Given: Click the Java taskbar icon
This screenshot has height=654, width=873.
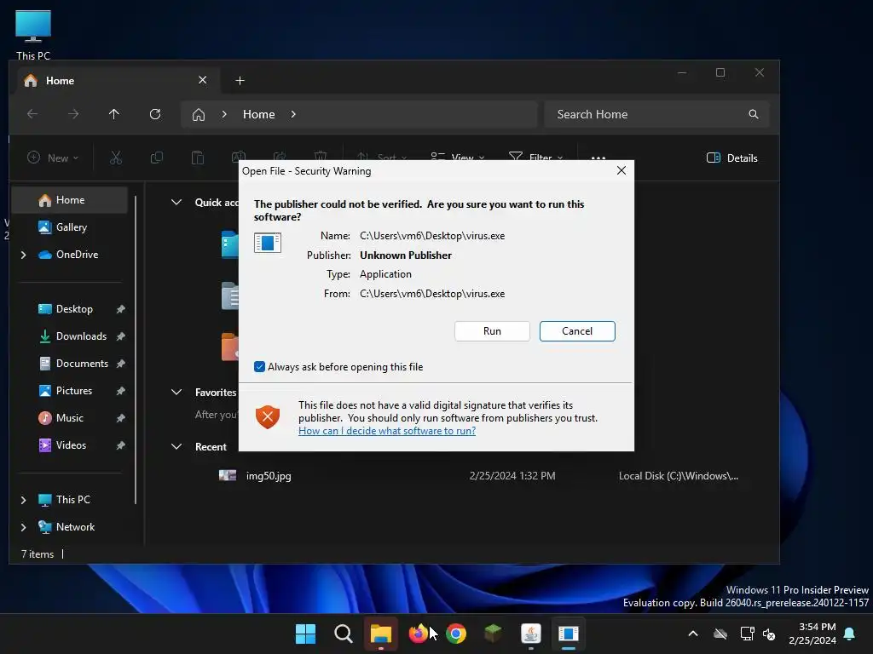Looking at the screenshot, I should coord(531,634).
